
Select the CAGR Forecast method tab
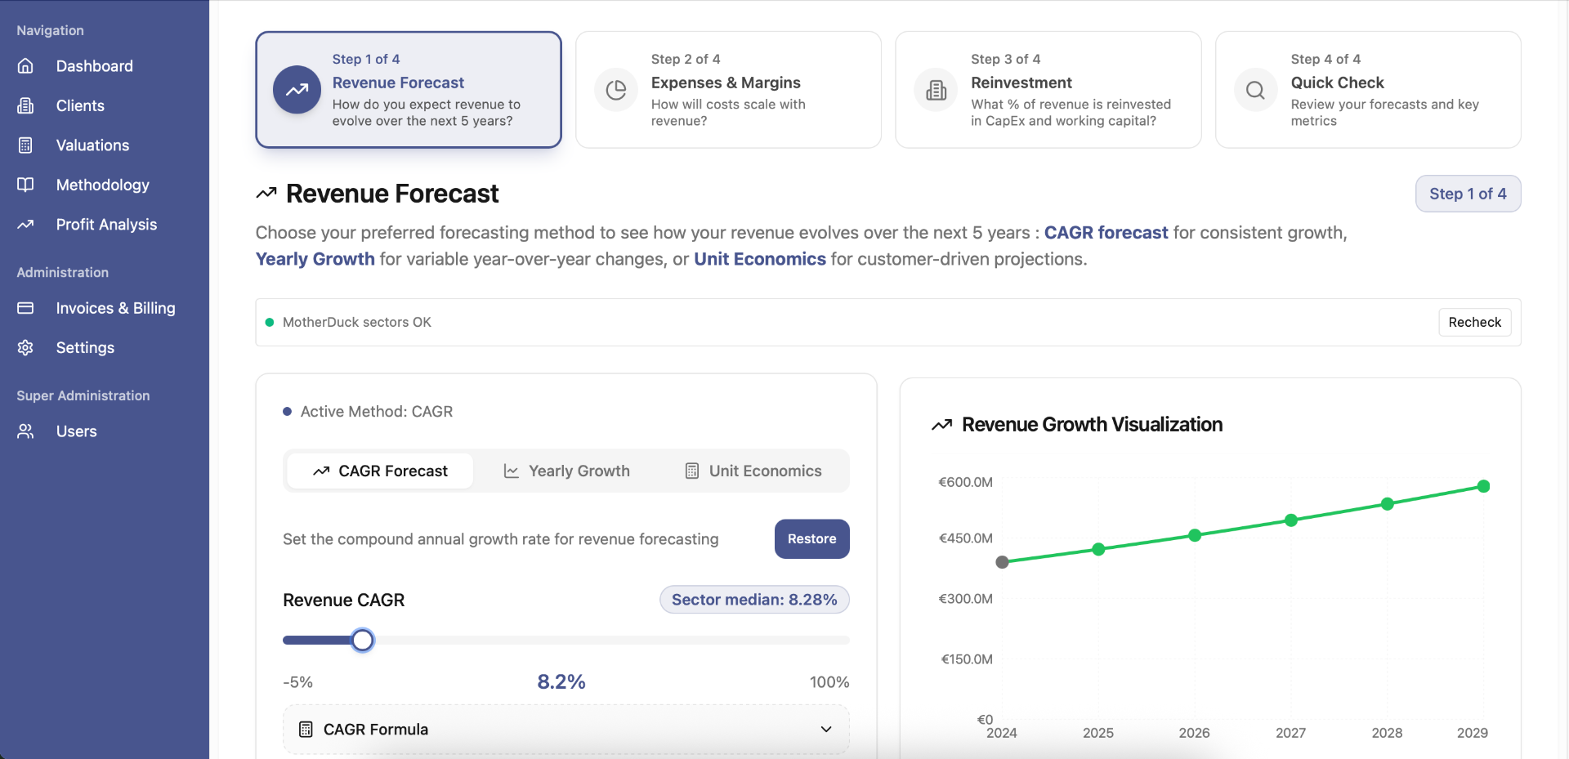point(380,471)
